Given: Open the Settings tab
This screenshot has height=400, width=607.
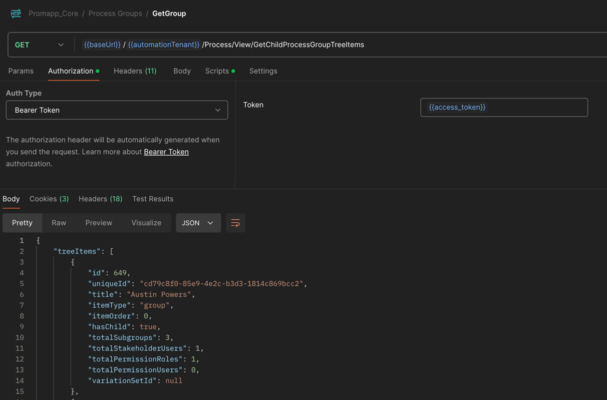Looking at the screenshot, I should point(263,71).
